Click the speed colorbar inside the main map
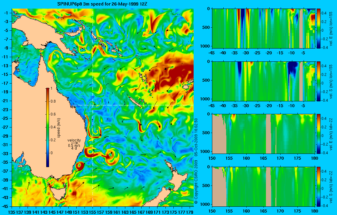This screenshot has width=337, height=215. coord(47,127)
